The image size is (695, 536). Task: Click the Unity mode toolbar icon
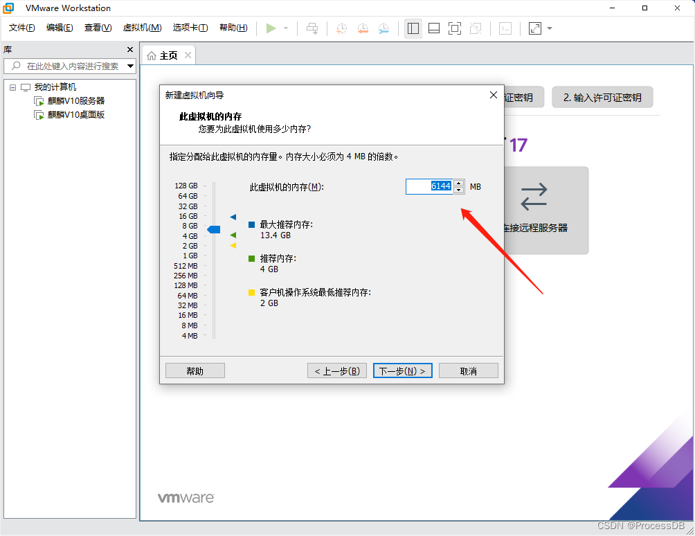click(476, 28)
